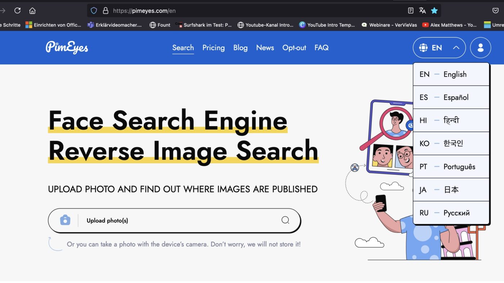
Task: Select Korean (KO) language option
Action: (451, 143)
